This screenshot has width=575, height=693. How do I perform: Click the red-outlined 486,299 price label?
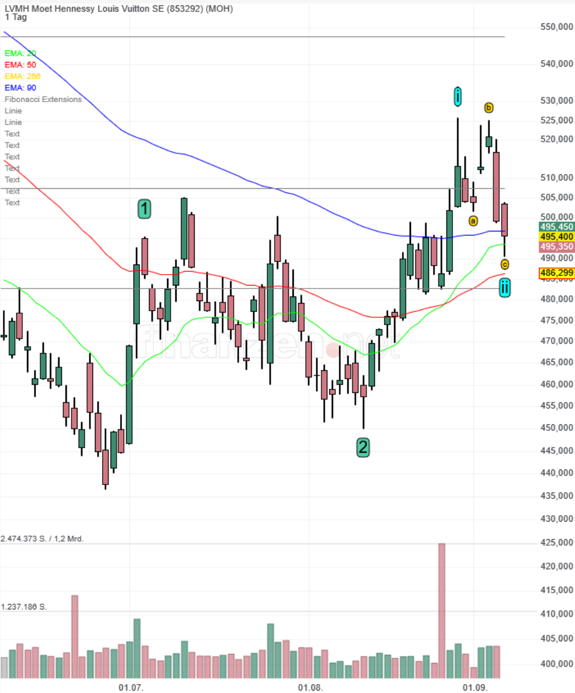(556, 273)
